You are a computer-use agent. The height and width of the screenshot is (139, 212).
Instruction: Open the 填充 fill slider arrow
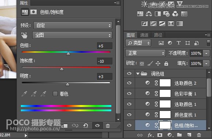(206, 63)
